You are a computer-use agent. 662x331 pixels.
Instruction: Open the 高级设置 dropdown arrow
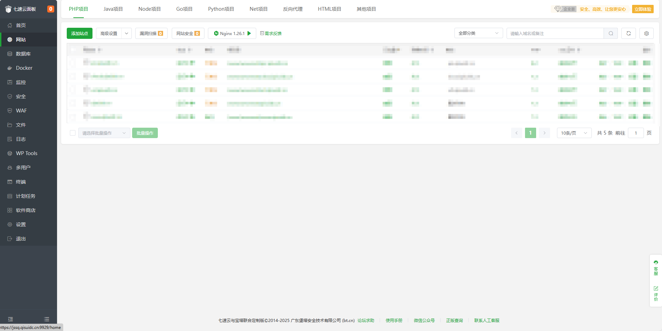tap(127, 33)
